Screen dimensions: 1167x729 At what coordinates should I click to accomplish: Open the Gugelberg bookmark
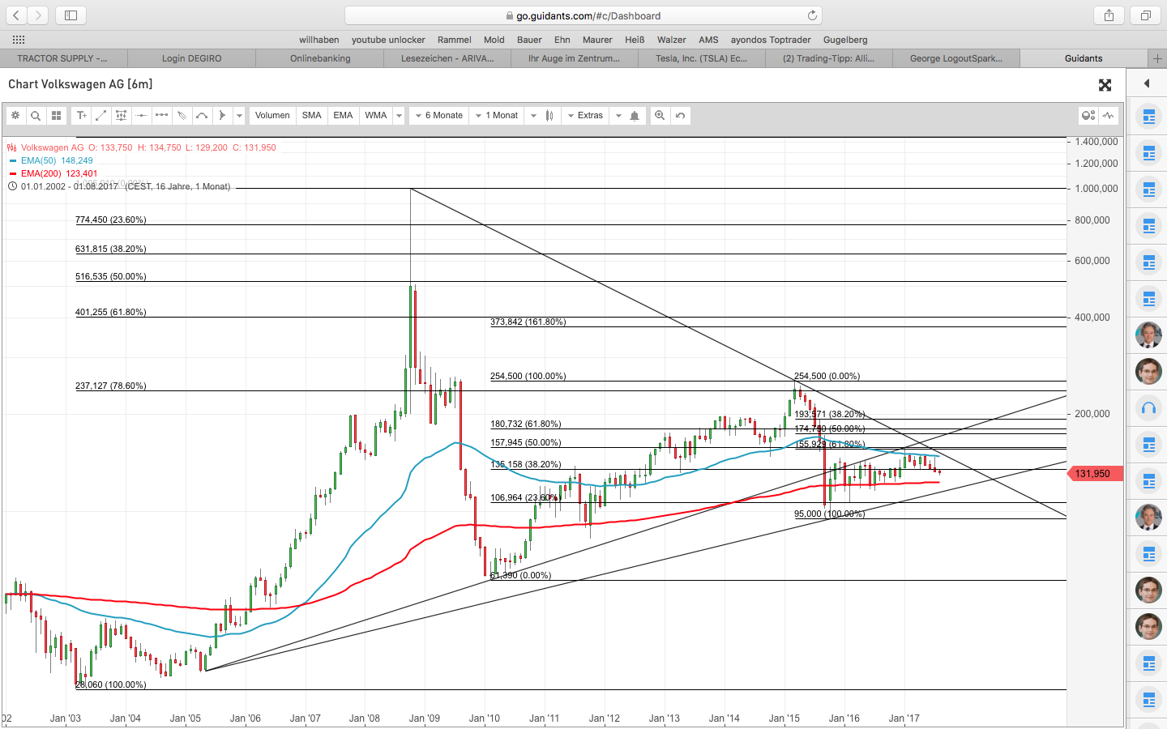pos(845,40)
